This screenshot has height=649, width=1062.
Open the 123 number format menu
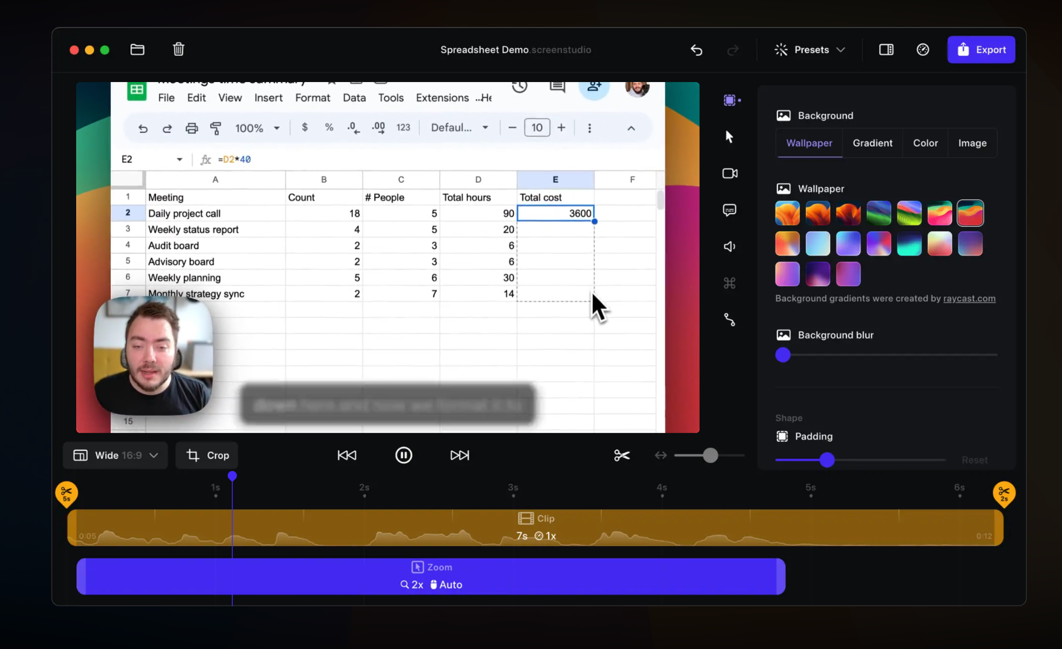403,127
